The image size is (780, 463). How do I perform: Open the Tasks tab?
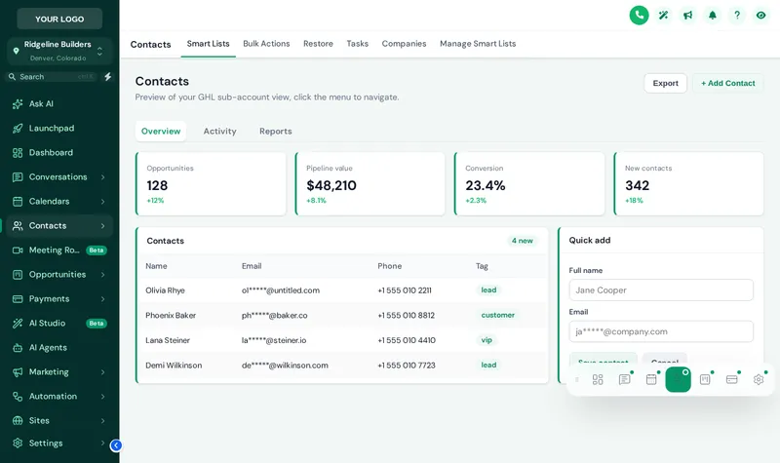(357, 44)
